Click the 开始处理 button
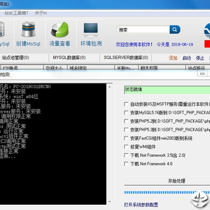210x210 pixels. point(167,181)
